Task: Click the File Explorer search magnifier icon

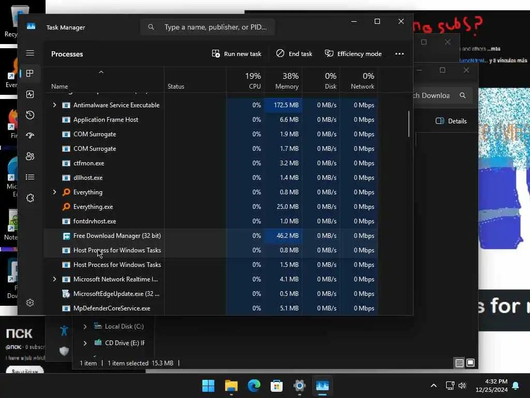Action: click(x=462, y=95)
